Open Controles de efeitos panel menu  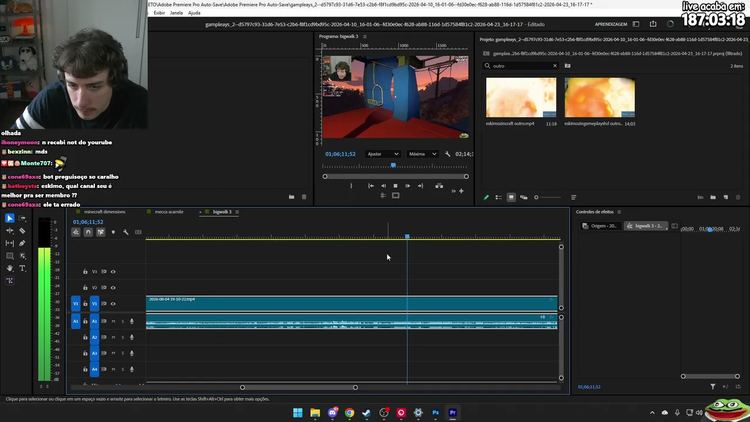coord(619,212)
